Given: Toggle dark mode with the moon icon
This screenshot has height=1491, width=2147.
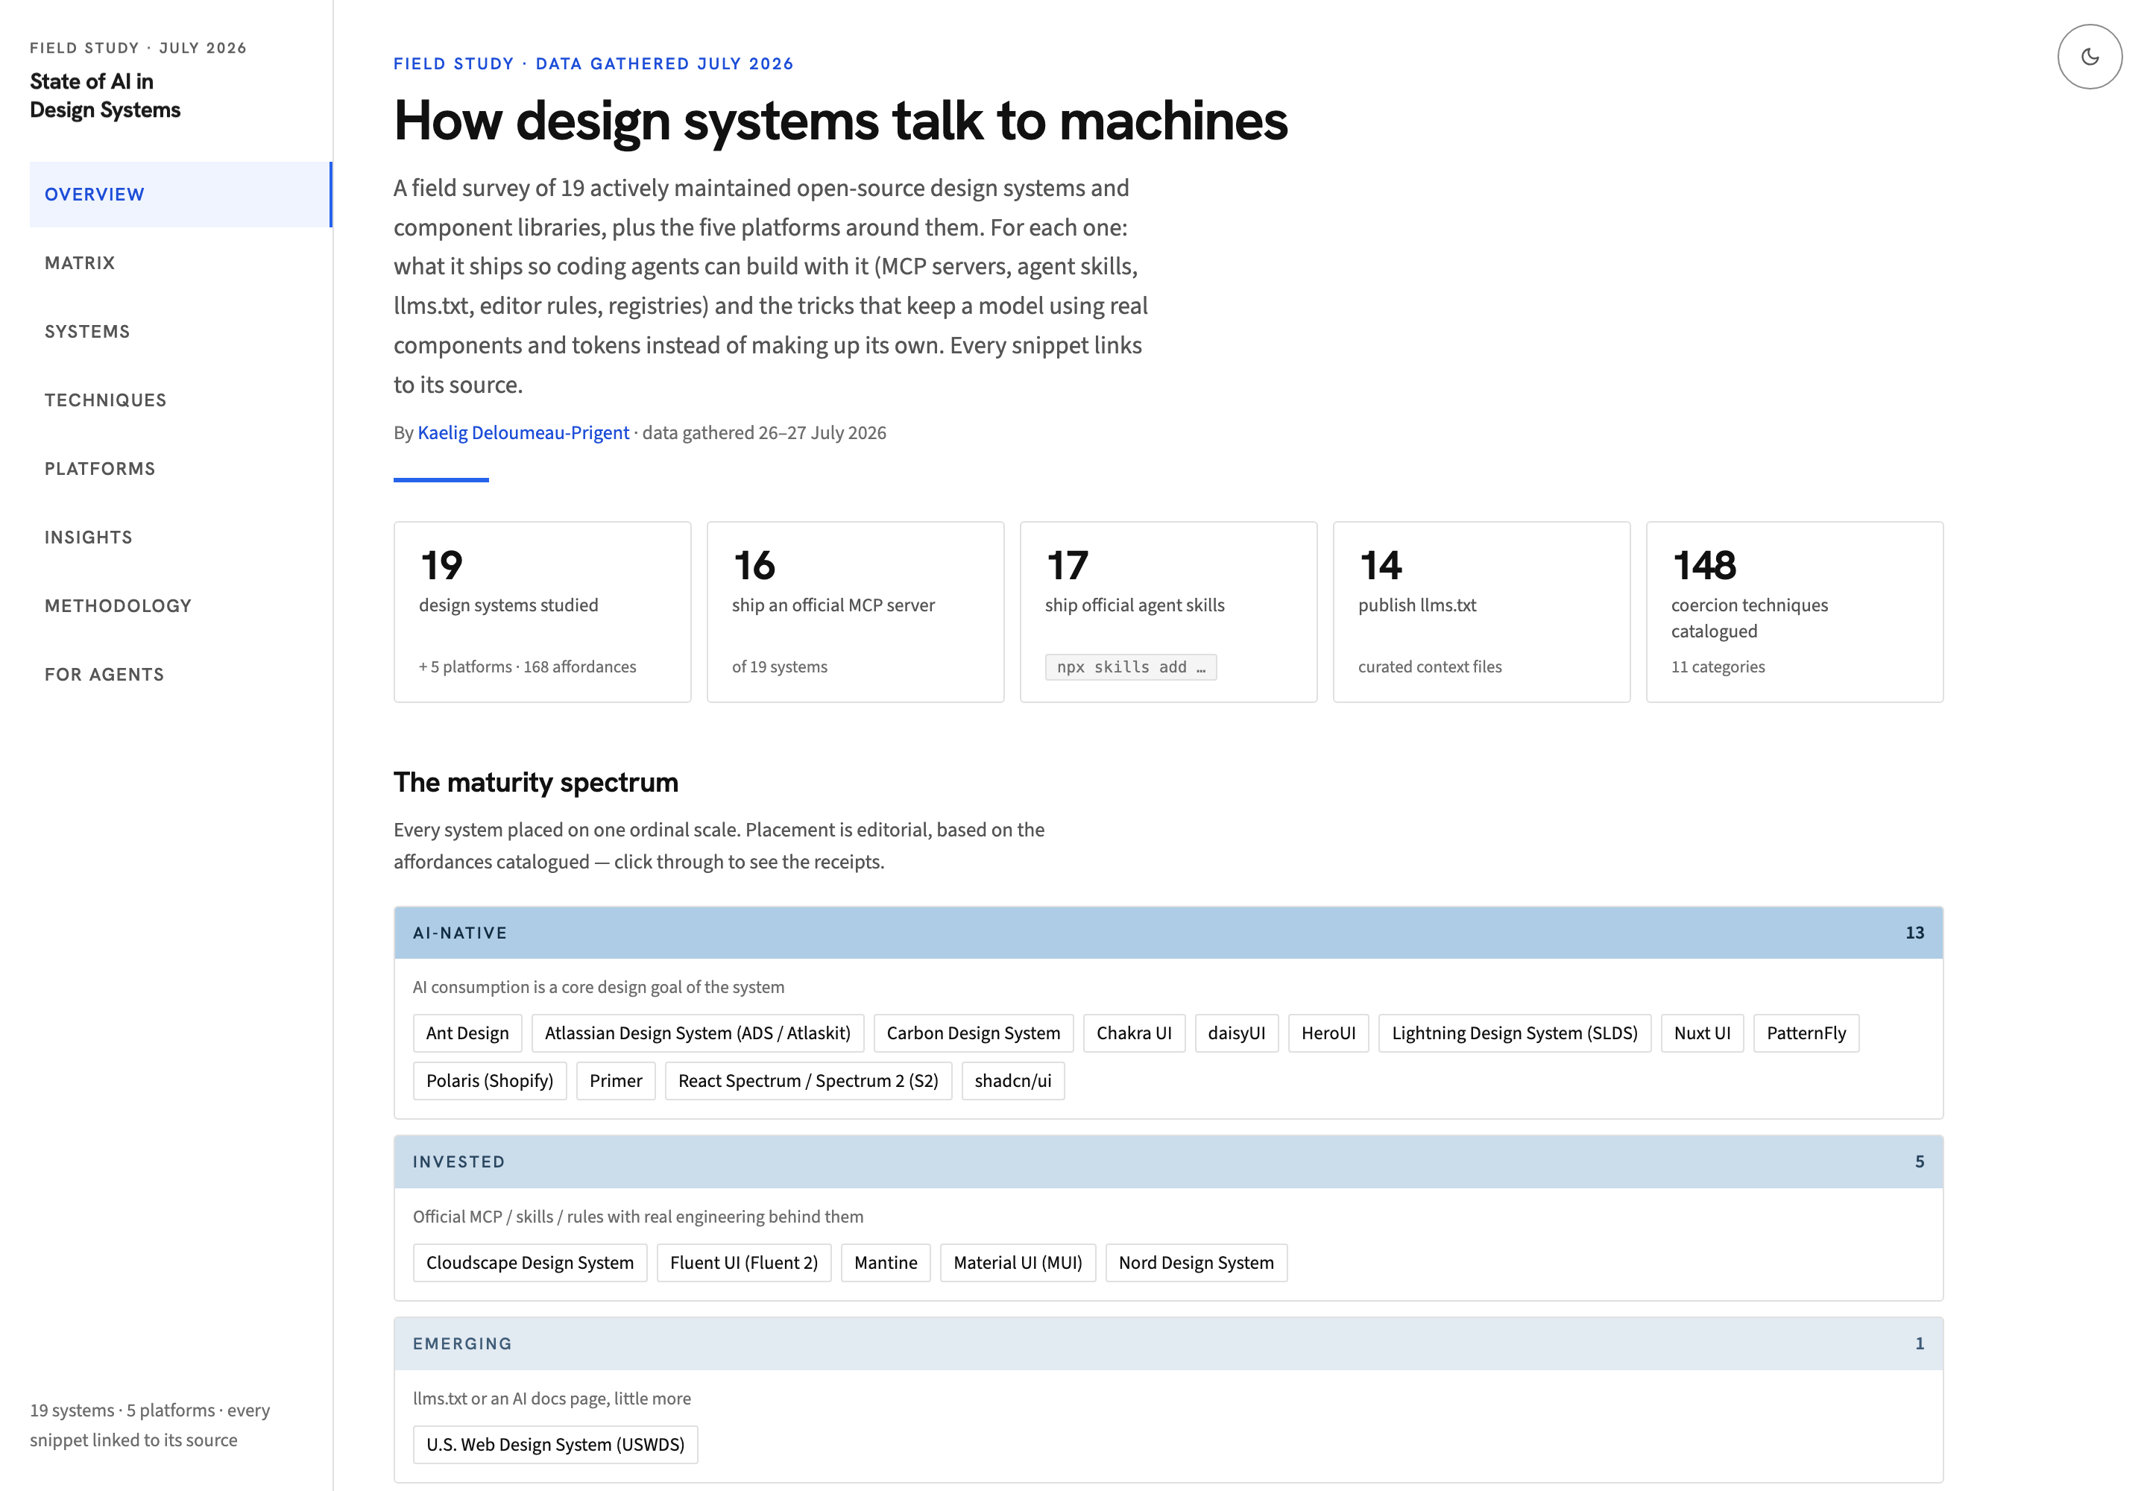Looking at the screenshot, I should point(2089,57).
